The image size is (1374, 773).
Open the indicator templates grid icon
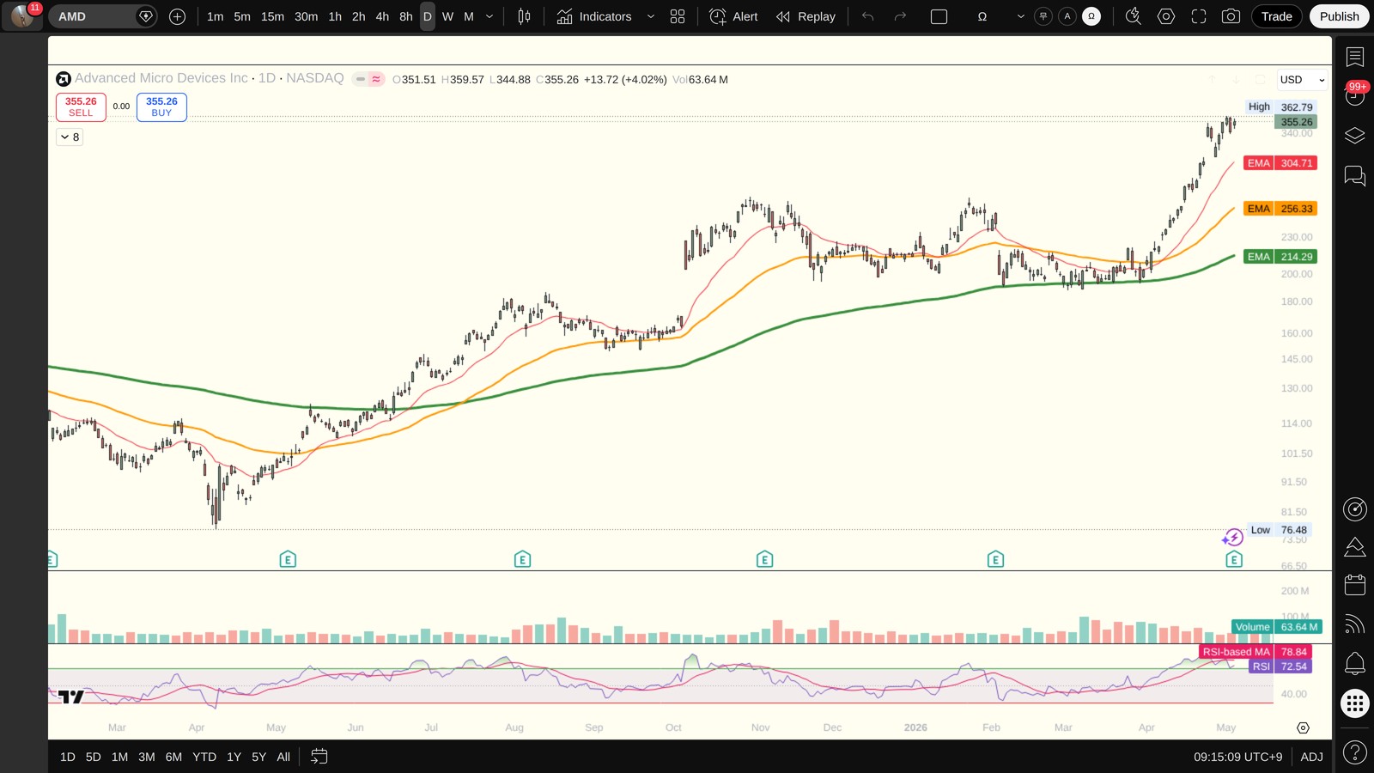tap(678, 16)
